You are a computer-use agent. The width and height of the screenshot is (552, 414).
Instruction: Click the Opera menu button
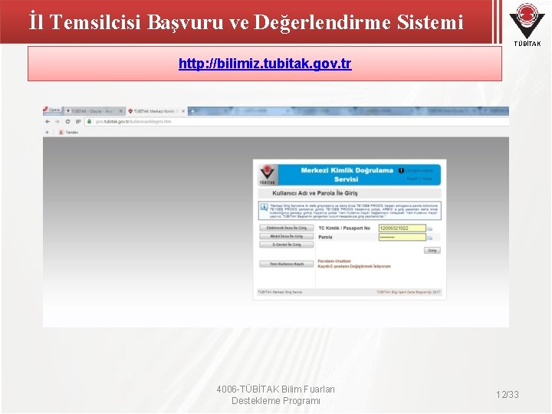pyautogui.click(x=52, y=110)
